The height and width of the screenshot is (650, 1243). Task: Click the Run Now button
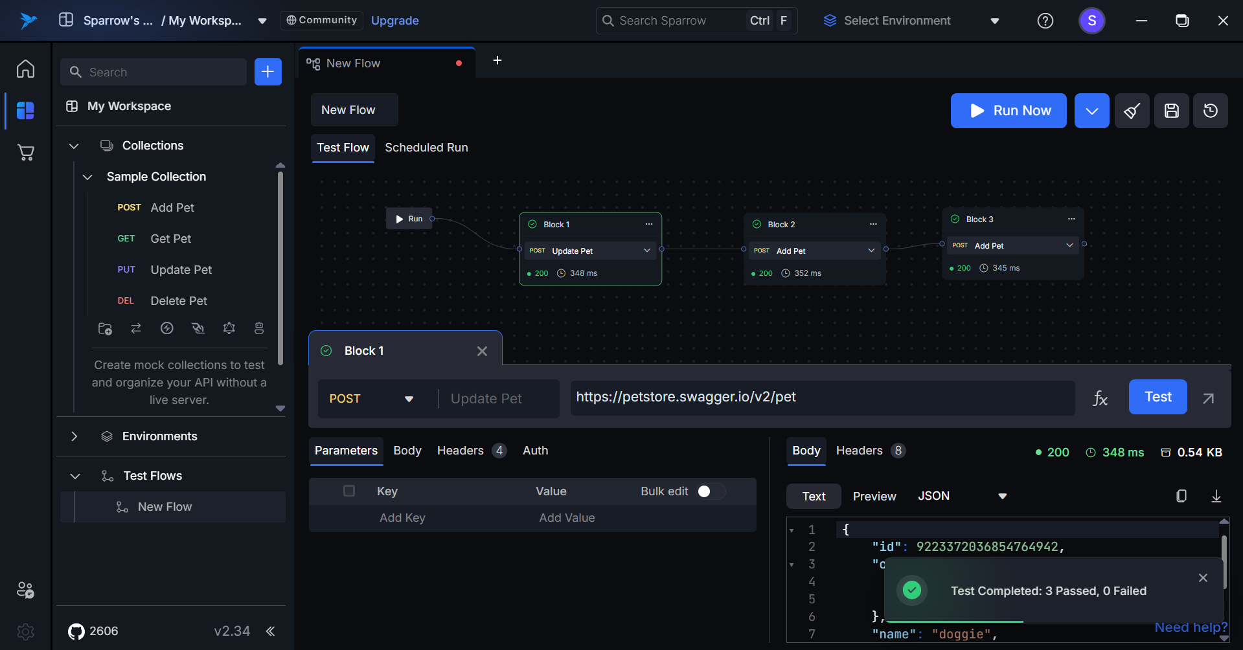pyautogui.click(x=1008, y=111)
